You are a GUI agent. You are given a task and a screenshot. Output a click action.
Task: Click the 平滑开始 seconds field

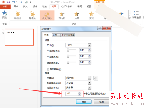pyautogui.click(x=84, y=50)
